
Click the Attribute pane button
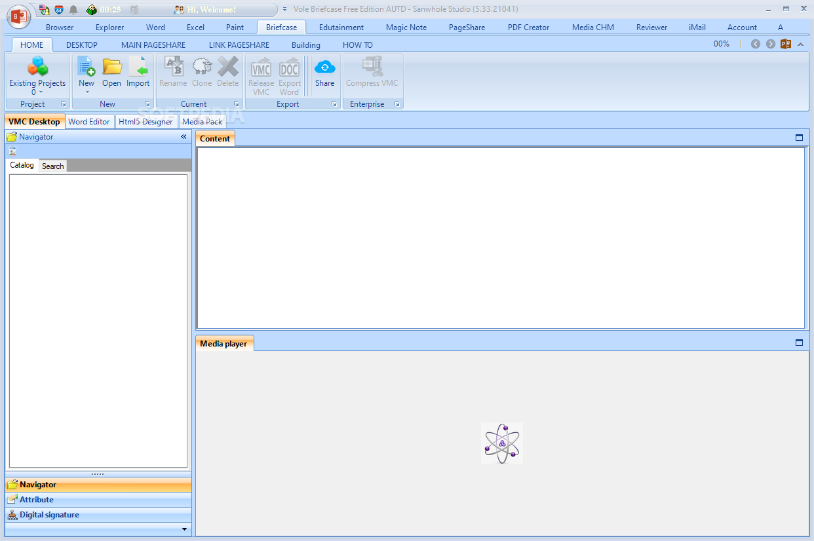(x=98, y=500)
